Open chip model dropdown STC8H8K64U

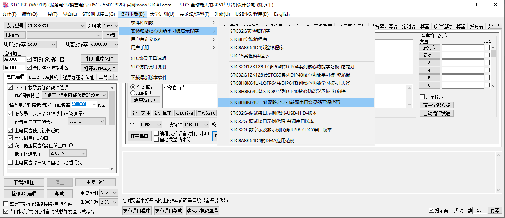click(x=56, y=26)
